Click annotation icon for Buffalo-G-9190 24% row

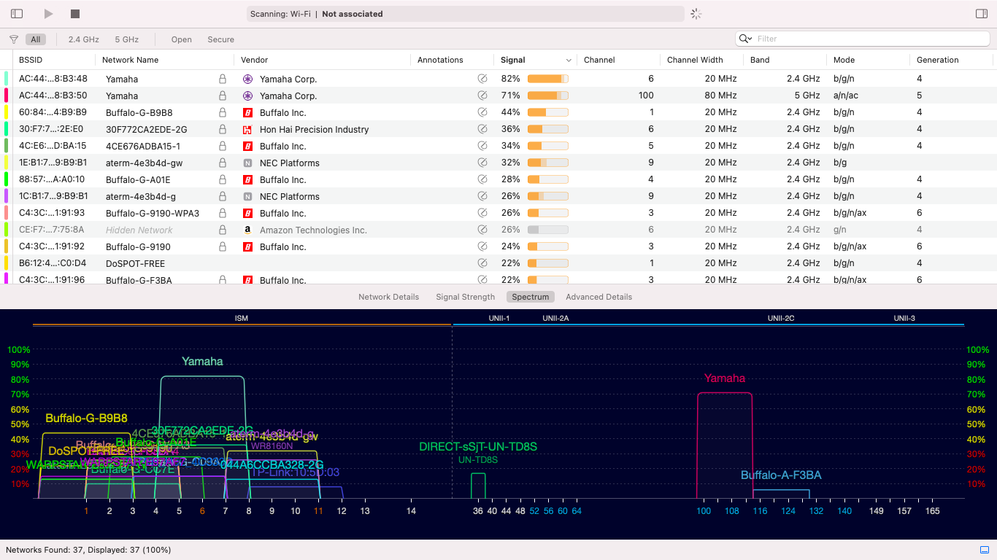[482, 246]
